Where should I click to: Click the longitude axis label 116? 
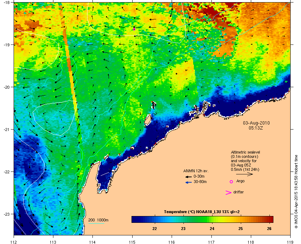coord(172,242)
